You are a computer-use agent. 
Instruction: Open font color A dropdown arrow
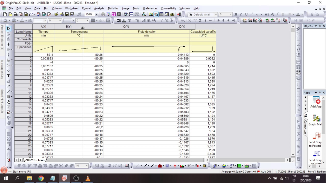tap(302, 14)
